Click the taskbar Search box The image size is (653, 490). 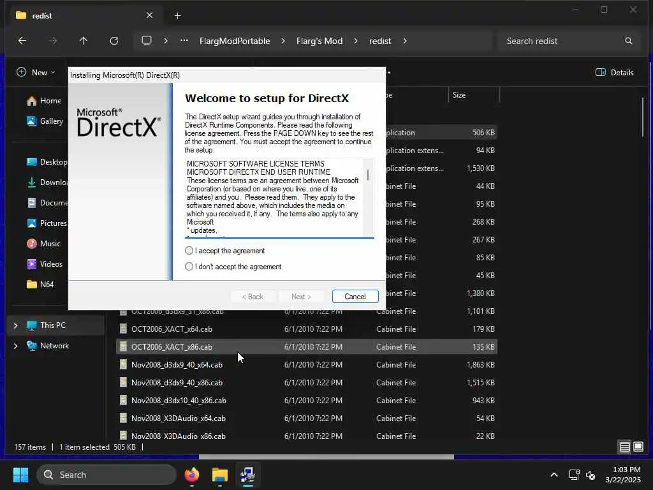pyautogui.click(x=106, y=475)
